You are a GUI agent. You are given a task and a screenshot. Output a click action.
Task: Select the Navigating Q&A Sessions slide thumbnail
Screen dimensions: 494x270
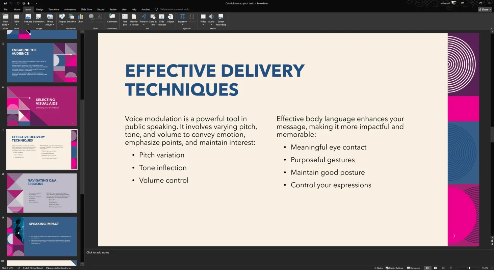[x=42, y=193]
